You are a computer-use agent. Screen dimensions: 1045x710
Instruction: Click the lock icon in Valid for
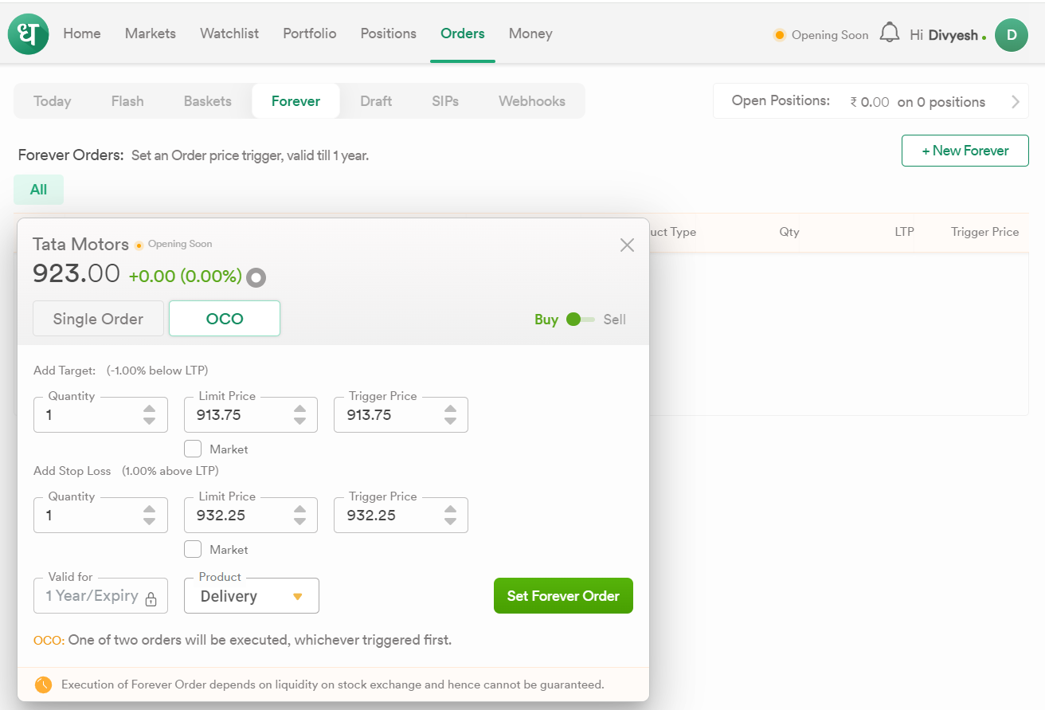151,598
